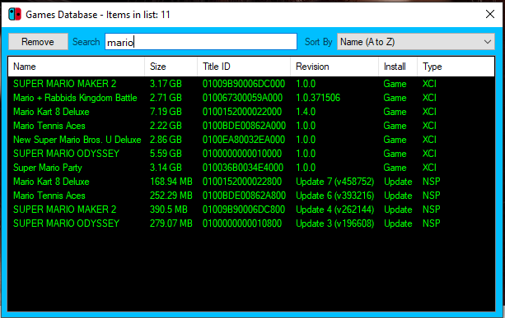Select SUPER MARIO MAKER 2 390.5 MB update
Image resolution: width=505 pixels, height=318 pixels.
pos(251,210)
